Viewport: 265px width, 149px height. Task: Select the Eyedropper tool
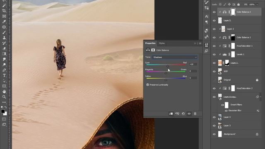point(4,22)
